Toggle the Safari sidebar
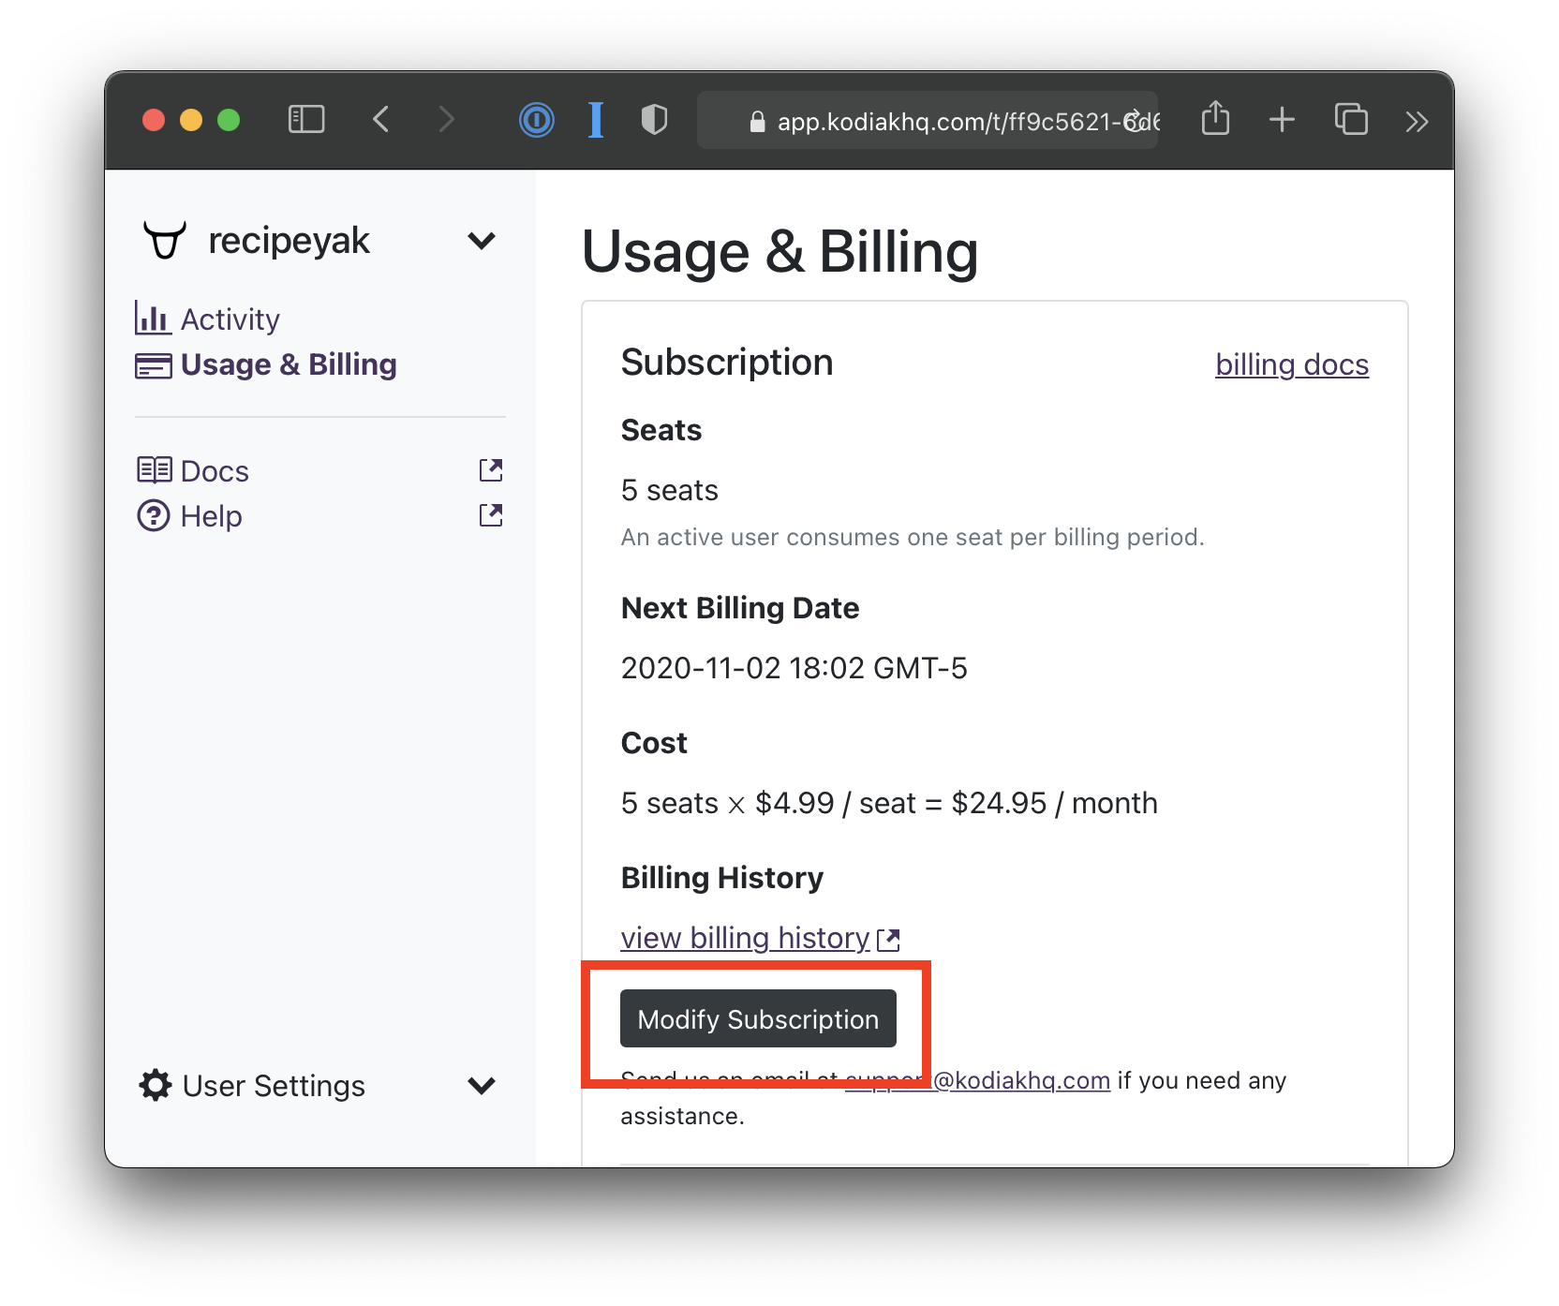The image size is (1559, 1306). 306,120
